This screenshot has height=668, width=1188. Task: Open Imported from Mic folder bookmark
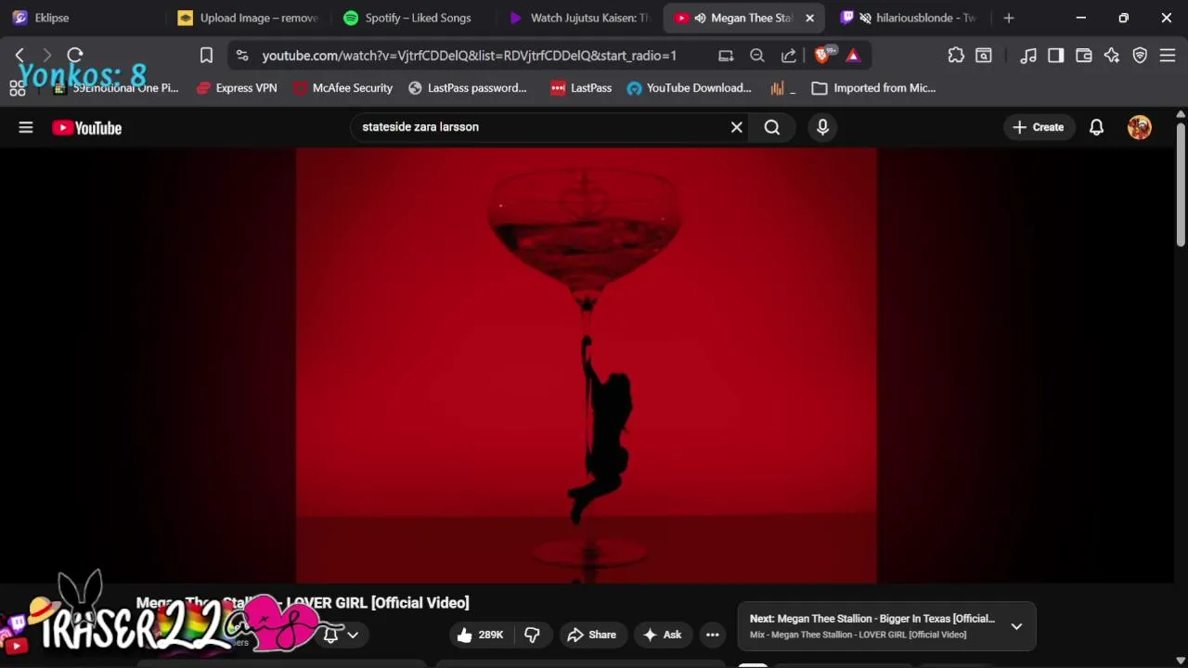(873, 88)
